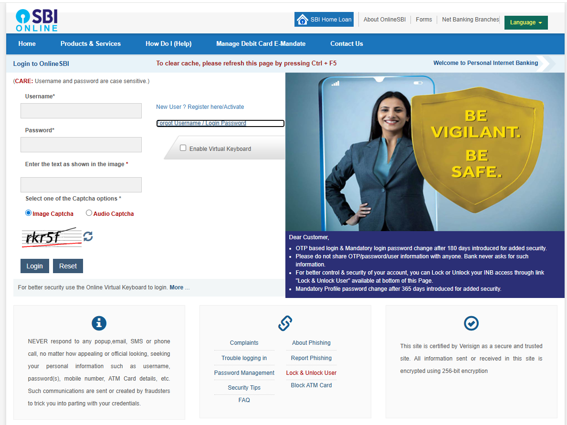Open the Lock & Unlock User link
The image size is (567, 425).
click(311, 373)
